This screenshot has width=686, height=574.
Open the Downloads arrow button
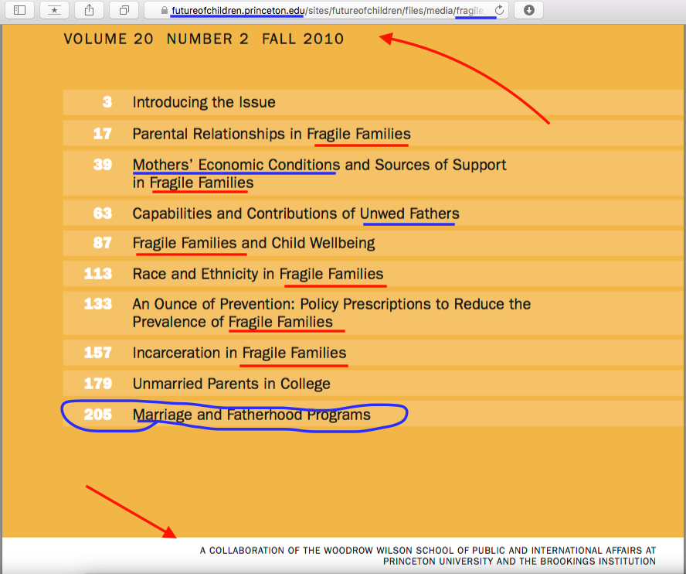click(x=529, y=10)
